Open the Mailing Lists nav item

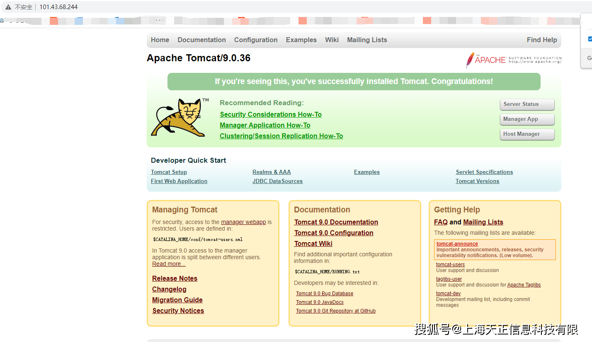[367, 40]
